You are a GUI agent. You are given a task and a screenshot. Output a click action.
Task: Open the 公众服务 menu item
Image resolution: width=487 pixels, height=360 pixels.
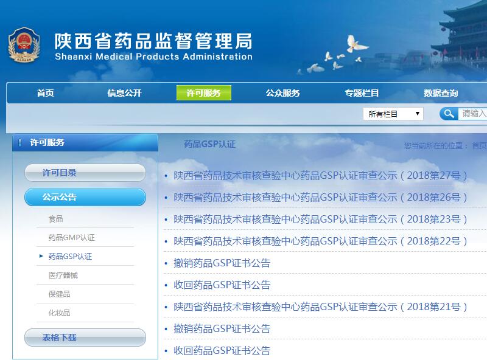[x=282, y=93]
